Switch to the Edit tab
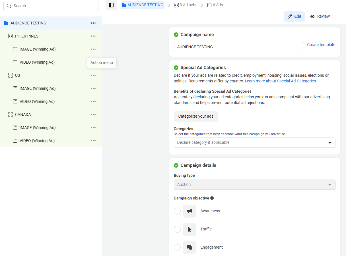Viewport: 346px width, 256px height. pos(294,16)
